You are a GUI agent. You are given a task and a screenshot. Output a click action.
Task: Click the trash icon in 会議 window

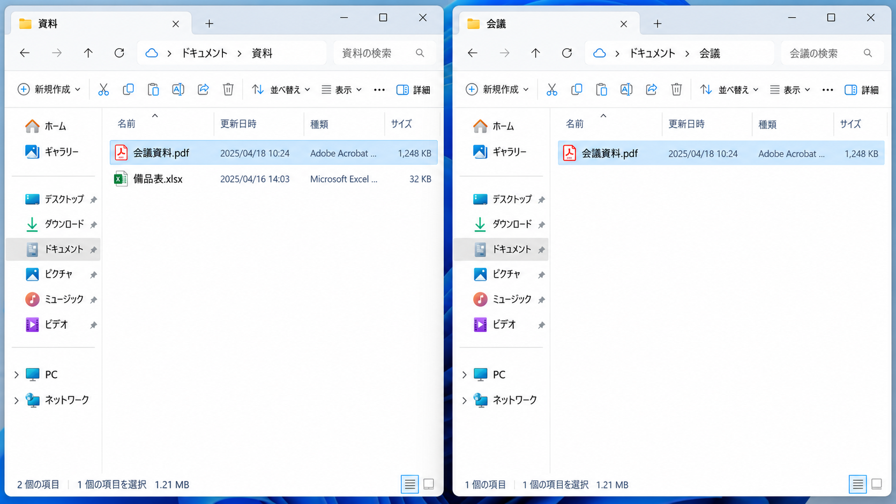click(676, 89)
